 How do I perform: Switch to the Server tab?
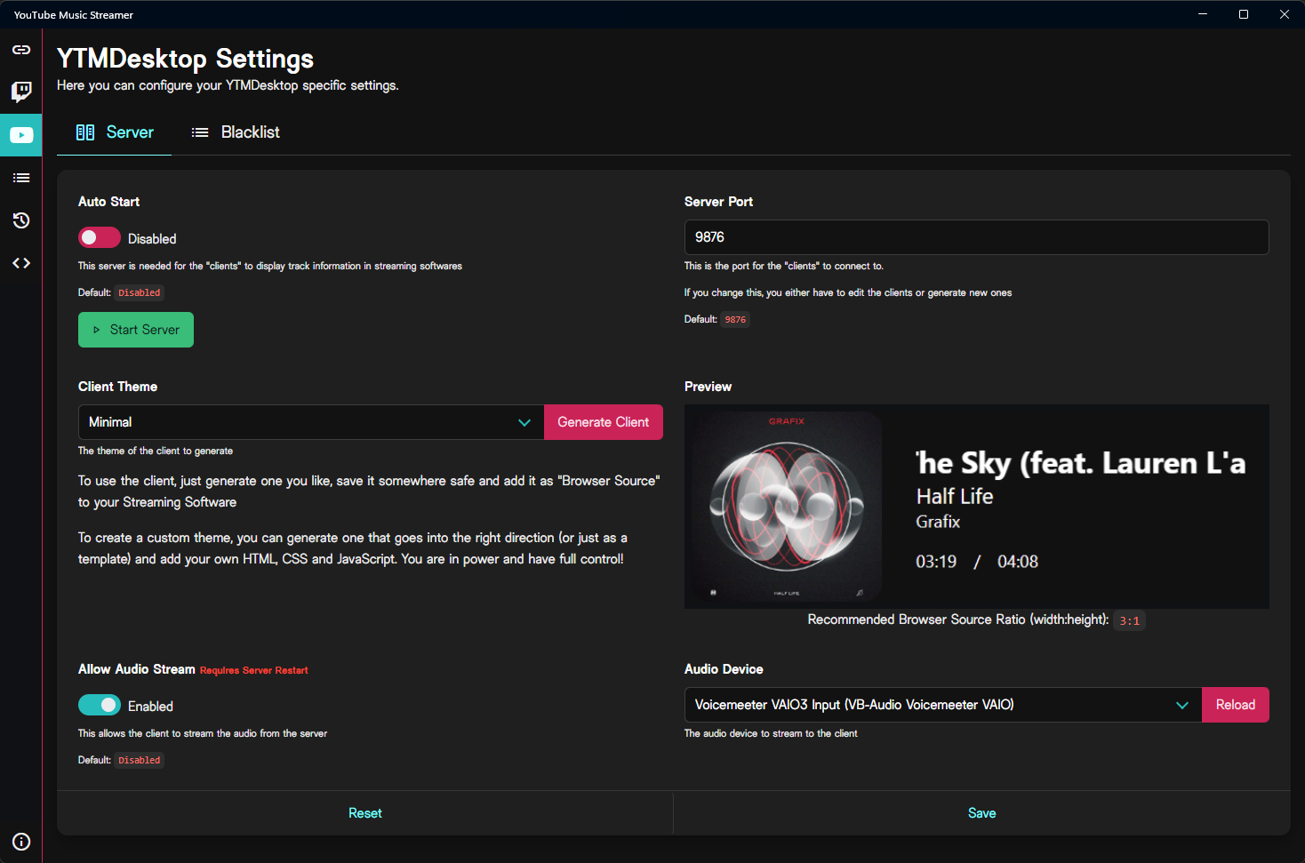(115, 132)
